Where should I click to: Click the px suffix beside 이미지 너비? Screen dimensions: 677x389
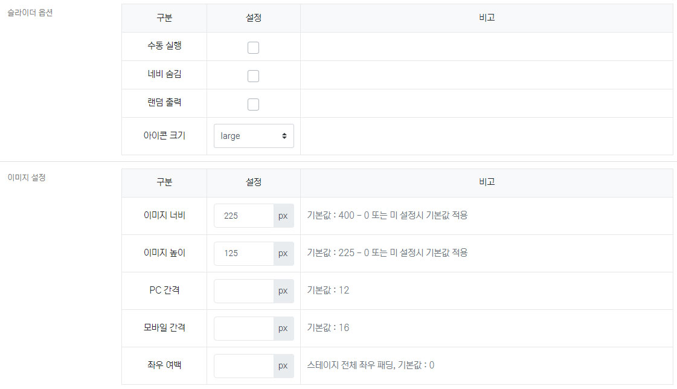click(283, 216)
